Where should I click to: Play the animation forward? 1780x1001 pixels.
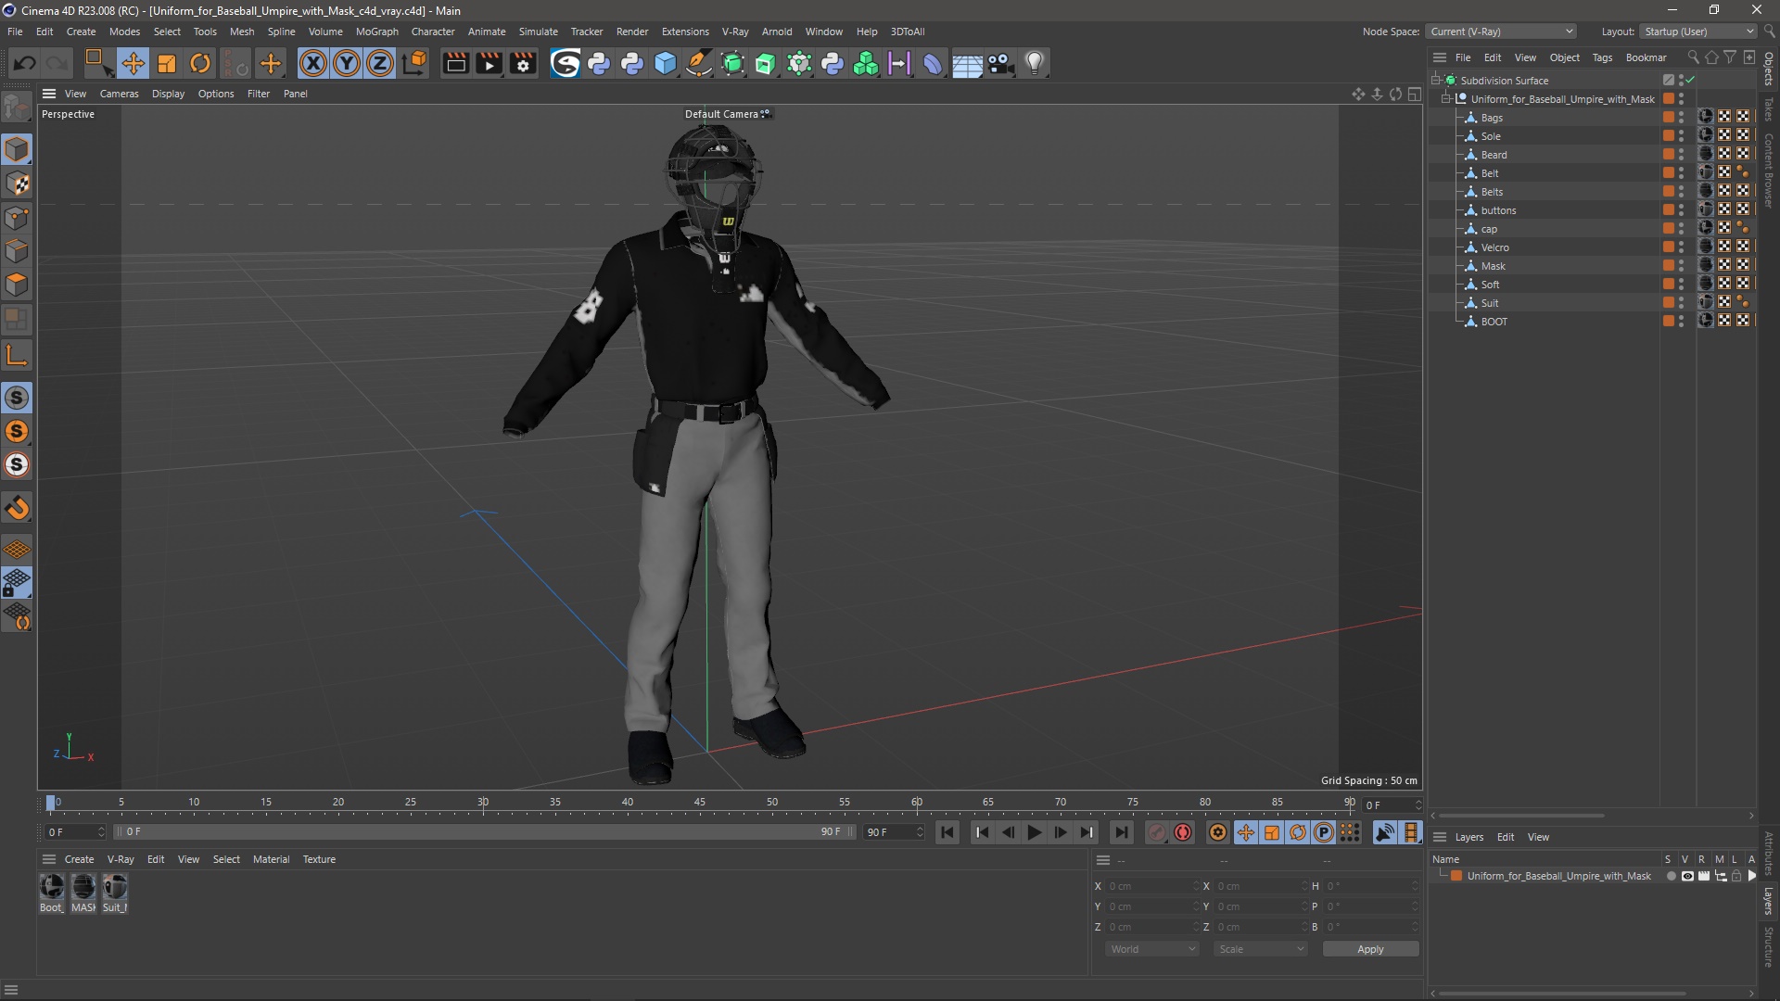point(1034,832)
